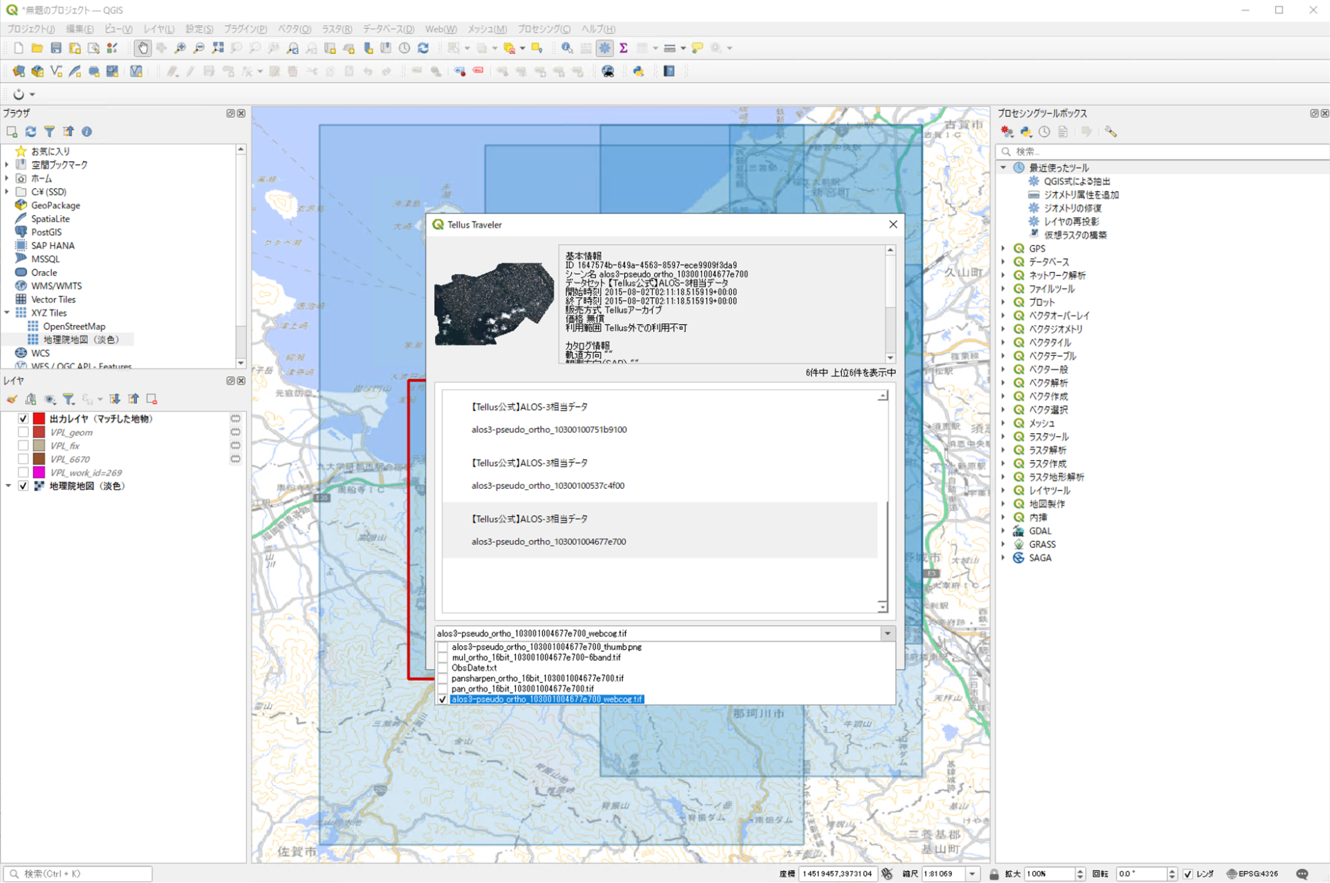
Task: Click the New GeoPackage Layer icon
Action: (37, 71)
